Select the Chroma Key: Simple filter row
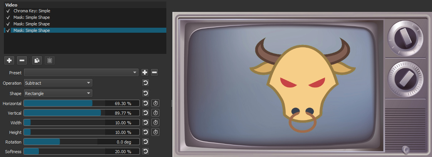The image size is (432, 157). click(85, 11)
